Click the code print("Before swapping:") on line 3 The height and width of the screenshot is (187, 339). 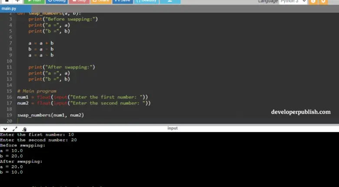coord(63,19)
